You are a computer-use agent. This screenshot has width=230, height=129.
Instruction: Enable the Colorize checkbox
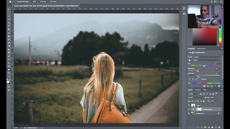(x=201, y=79)
